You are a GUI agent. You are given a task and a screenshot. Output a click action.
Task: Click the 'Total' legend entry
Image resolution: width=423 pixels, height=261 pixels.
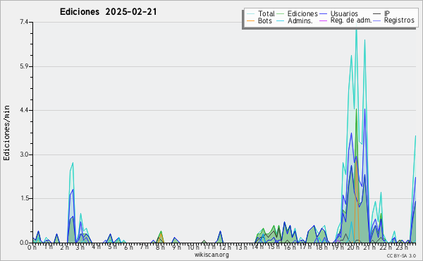click(266, 13)
